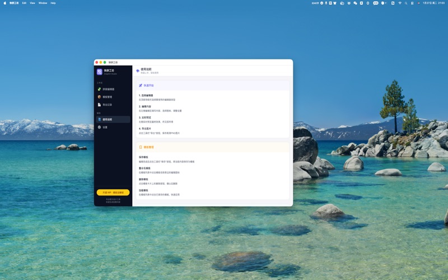Click the bookmark icon beside 模板管理
The height and width of the screenshot is (280, 448).
click(141, 147)
